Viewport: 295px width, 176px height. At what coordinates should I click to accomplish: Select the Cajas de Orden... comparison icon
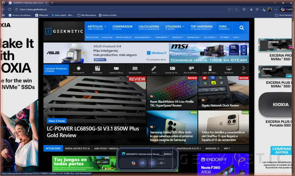pyautogui.click(x=210, y=70)
